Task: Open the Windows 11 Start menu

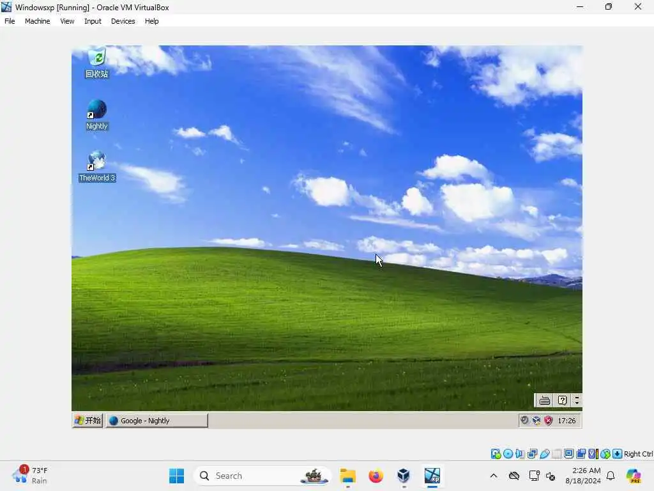Action: tap(176, 476)
